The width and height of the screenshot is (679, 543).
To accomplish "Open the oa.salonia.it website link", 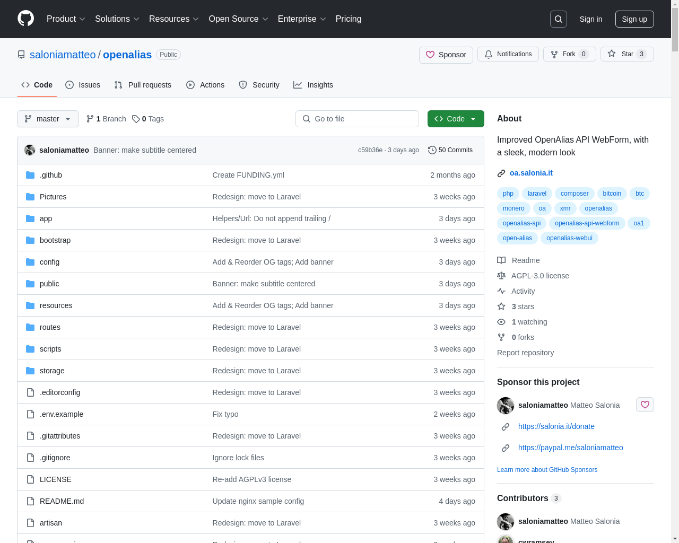I will pos(531,173).
